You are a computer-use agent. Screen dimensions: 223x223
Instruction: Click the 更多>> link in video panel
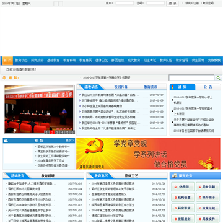[70, 141]
